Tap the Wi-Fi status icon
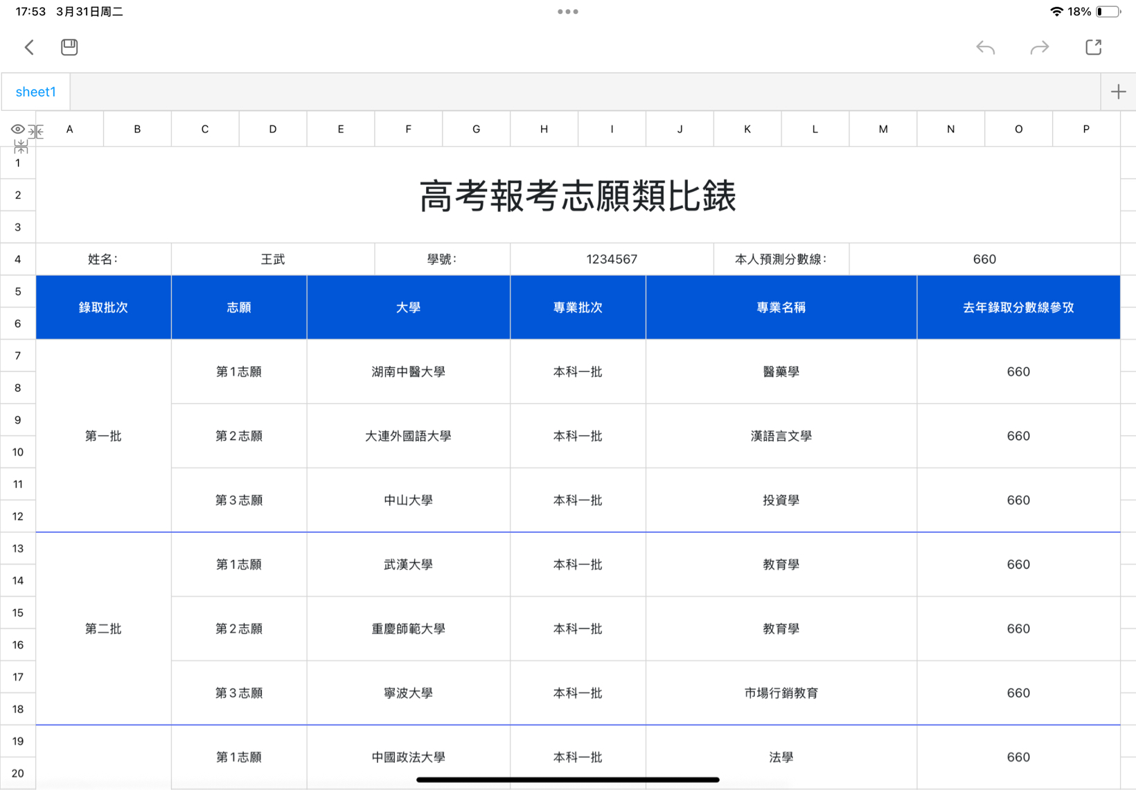This screenshot has width=1136, height=790. pyautogui.click(x=1056, y=12)
